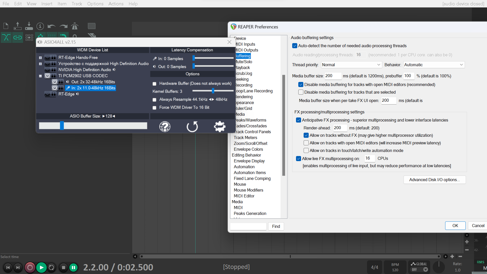
Task: Click horizontal zoom-in plus icon
Action: pyautogui.click(x=452, y=256)
